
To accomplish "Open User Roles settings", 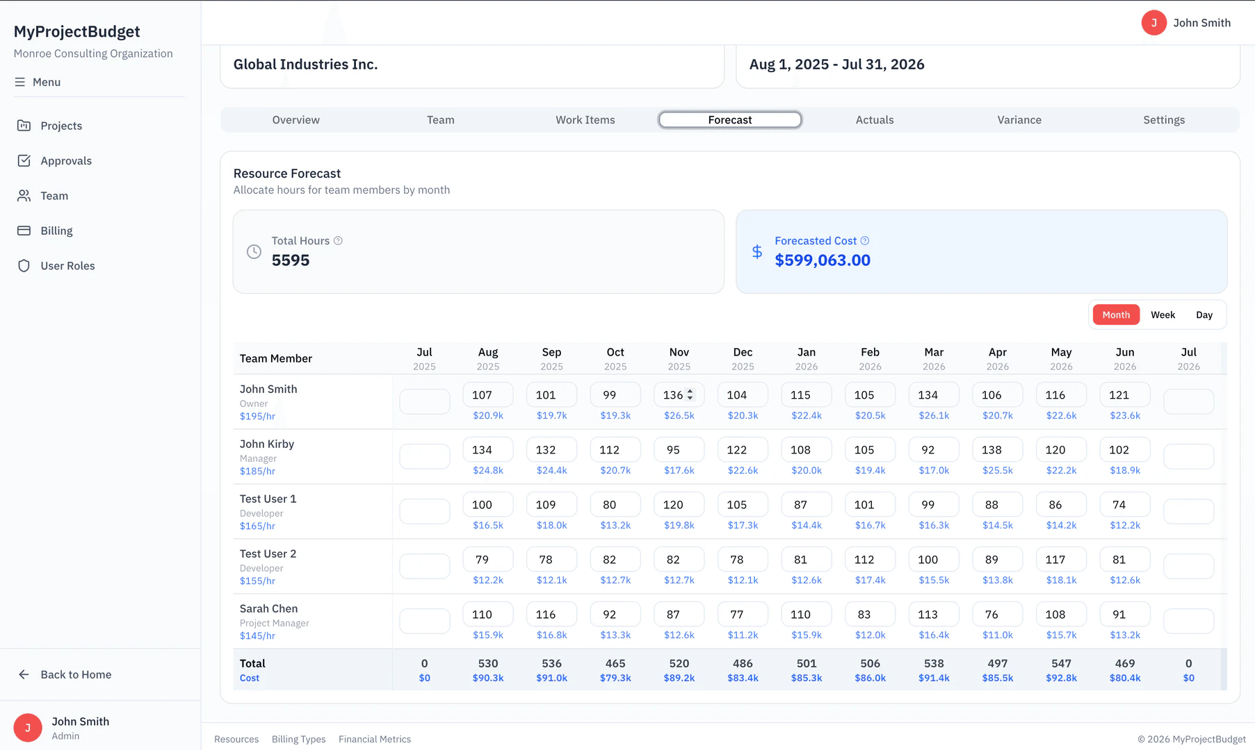I will [67, 265].
